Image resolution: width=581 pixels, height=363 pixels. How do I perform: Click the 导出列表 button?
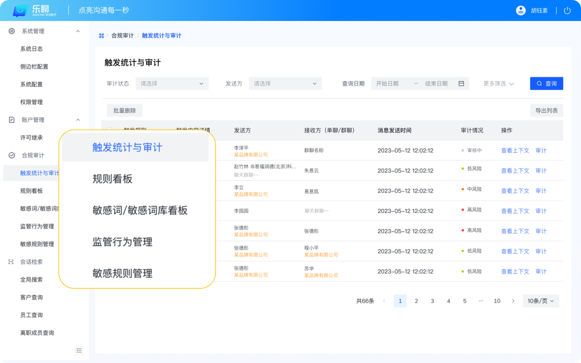546,111
